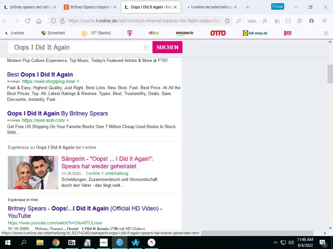Close the t-online.de/unterhaltung tab

point(235,7)
